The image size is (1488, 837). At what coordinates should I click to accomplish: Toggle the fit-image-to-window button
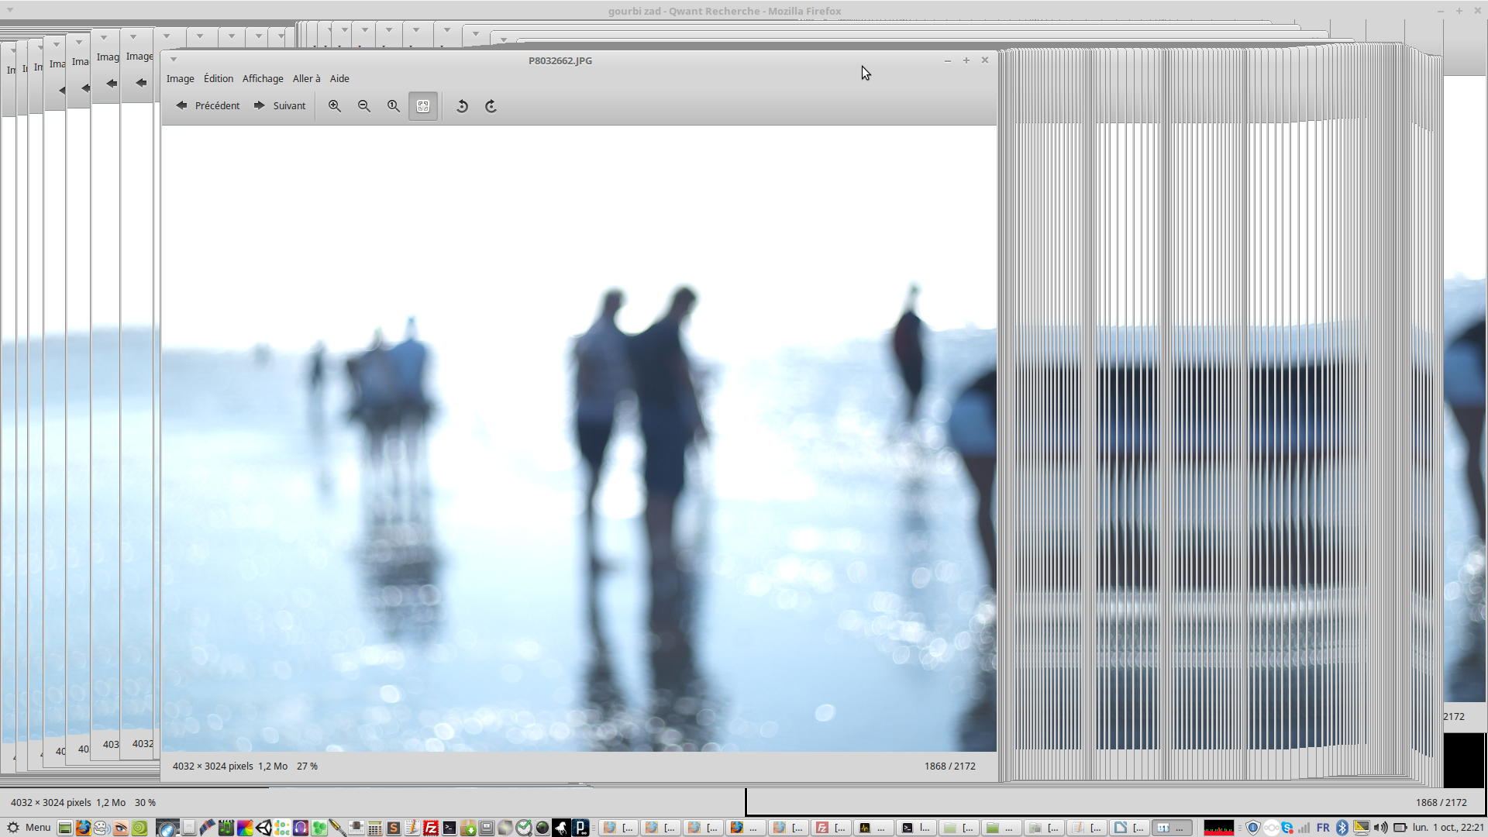click(x=423, y=106)
